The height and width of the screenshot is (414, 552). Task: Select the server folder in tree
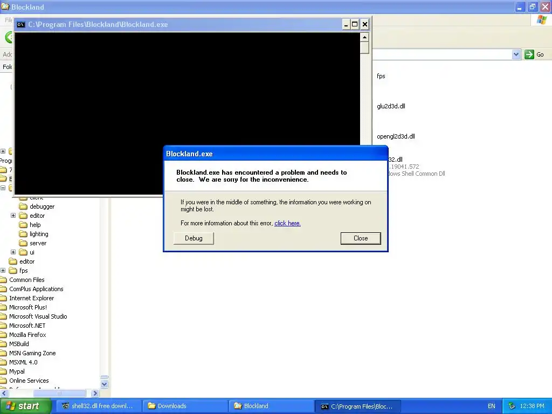[x=38, y=243]
